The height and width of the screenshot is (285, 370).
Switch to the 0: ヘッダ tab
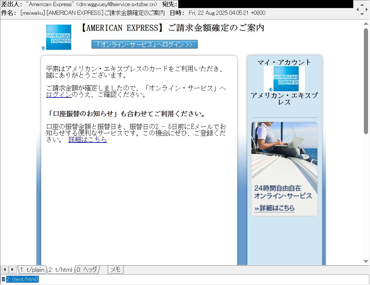coord(87,270)
